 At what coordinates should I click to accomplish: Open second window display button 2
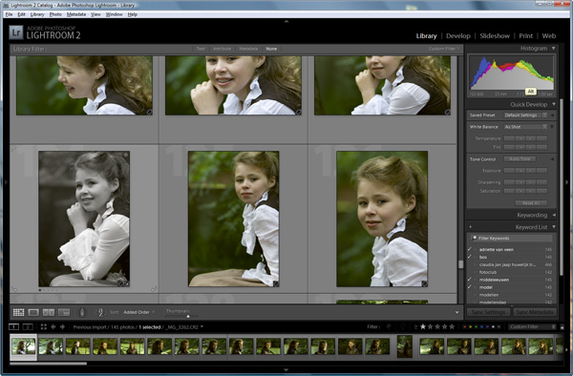coord(28,326)
